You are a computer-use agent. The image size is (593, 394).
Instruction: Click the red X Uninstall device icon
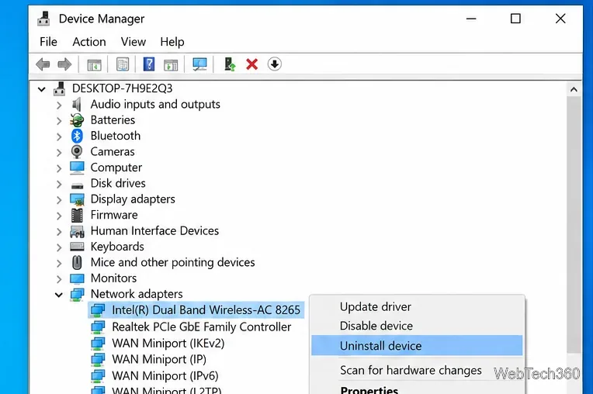coord(252,64)
